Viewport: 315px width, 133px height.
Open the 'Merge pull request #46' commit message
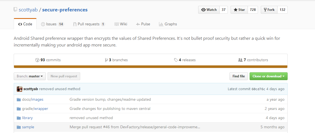pyautogui.click(x=135, y=127)
